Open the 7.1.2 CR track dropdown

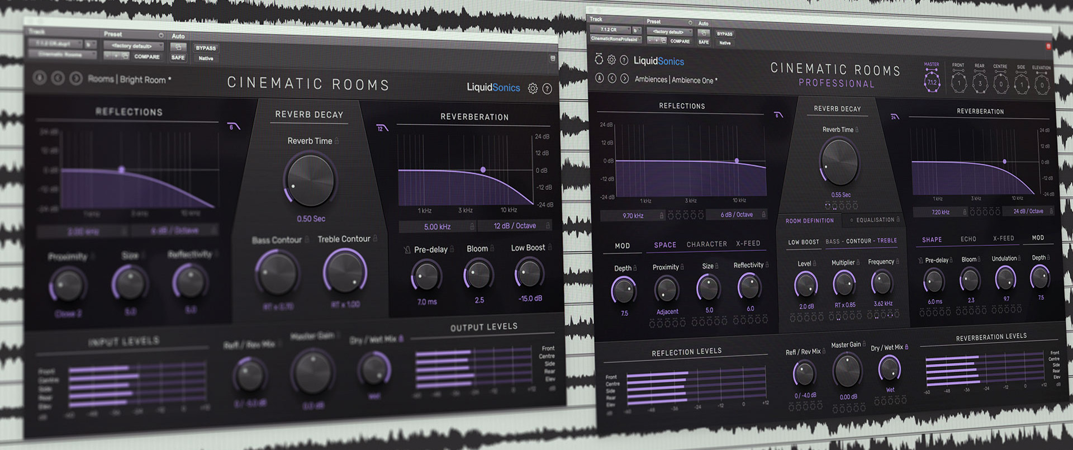609,30
